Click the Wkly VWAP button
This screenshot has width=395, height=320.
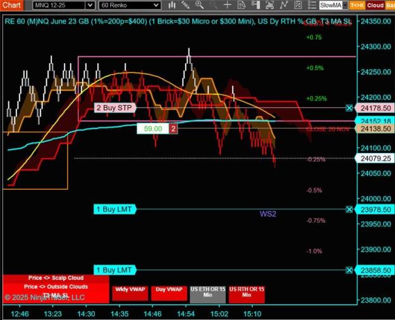tap(130, 293)
